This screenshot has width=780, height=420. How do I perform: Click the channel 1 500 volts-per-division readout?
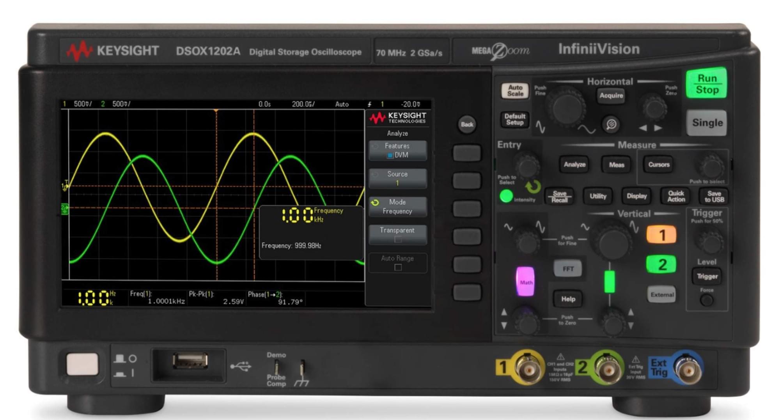tap(83, 104)
